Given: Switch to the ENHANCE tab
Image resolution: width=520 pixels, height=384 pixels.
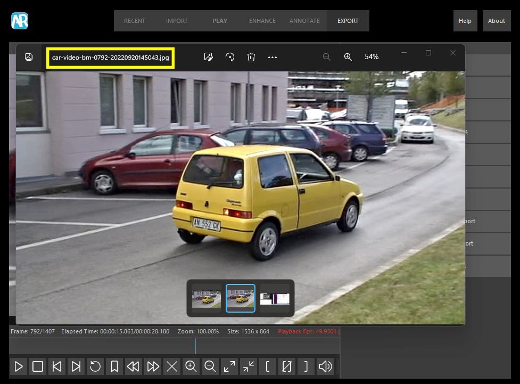Looking at the screenshot, I should click(262, 21).
